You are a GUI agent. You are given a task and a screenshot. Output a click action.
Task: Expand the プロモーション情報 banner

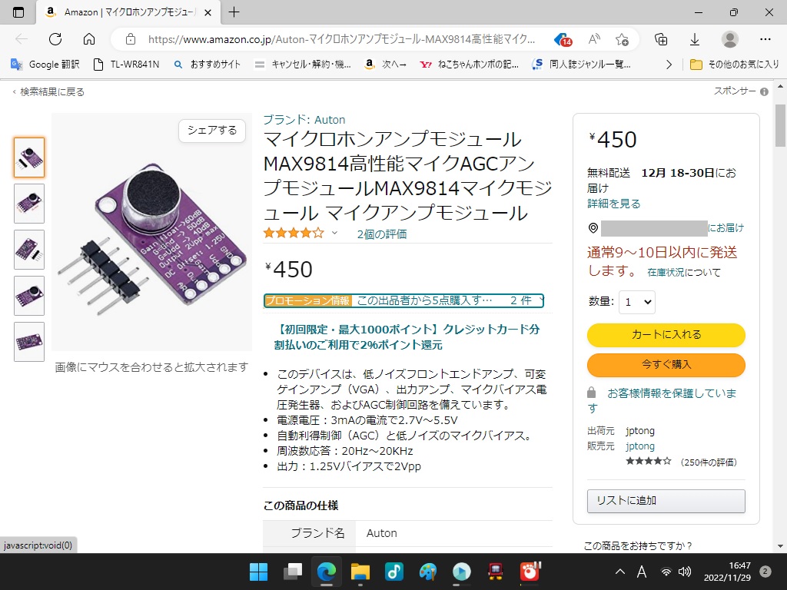point(403,300)
